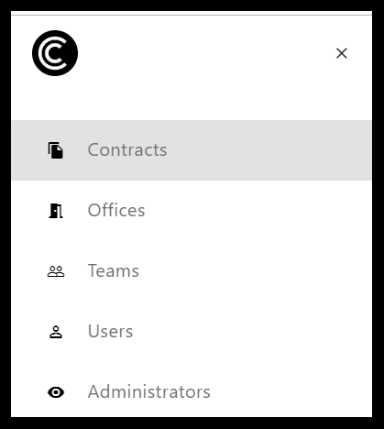The image size is (384, 429).
Task: Click the eye icon beside Administrators
Action: 56,392
